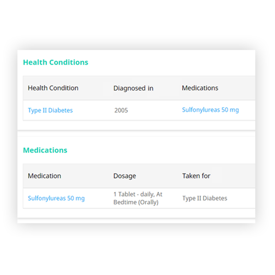This screenshot has width=275, height=275.
Task: Sort by the Health Condition column header
Action: pos(53,88)
